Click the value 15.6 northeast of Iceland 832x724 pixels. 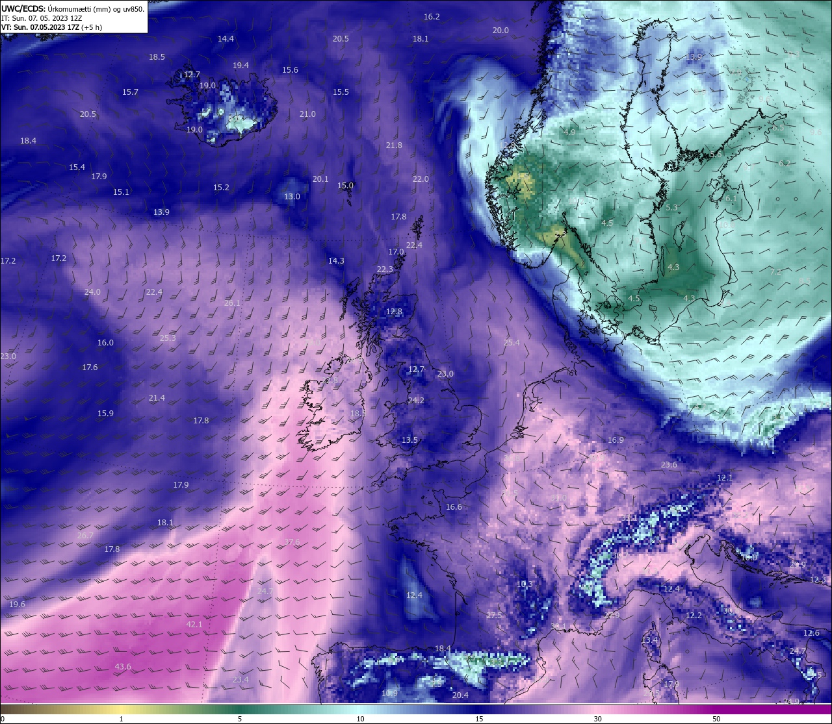click(290, 70)
